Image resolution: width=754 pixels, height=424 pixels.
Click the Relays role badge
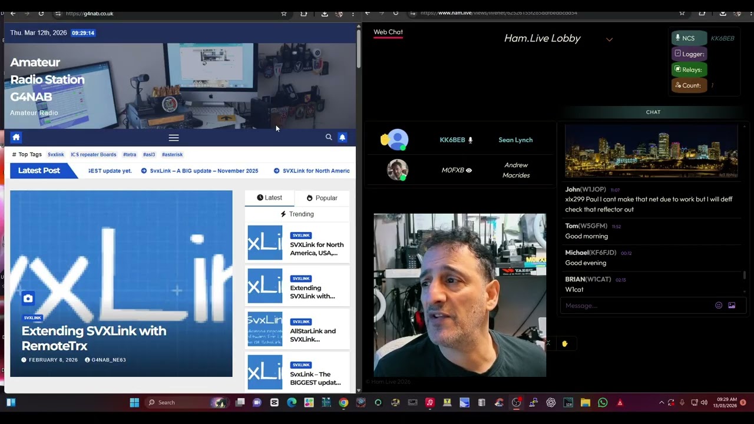click(x=689, y=69)
